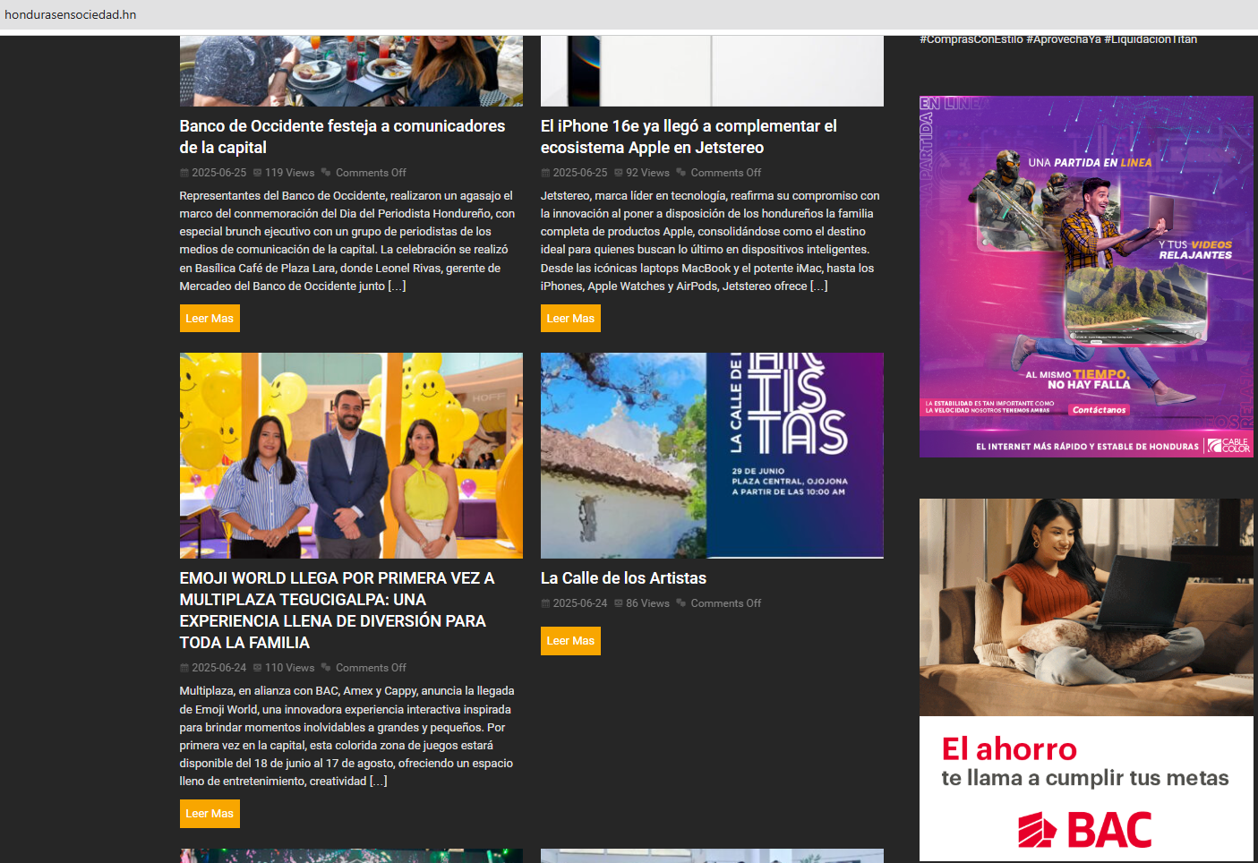1258x863 pixels.
Task: Click Leer Mas under La Calle de los Artistas
Action: click(x=570, y=641)
